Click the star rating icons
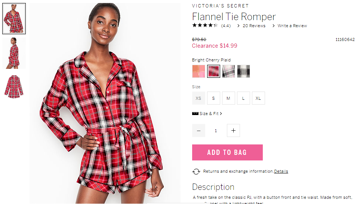Screen dimensions: 357x204 (x=205, y=25)
